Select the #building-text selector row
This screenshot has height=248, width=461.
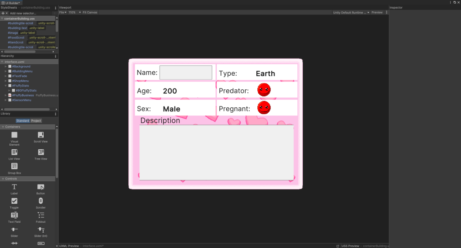(x=28, y=28)
